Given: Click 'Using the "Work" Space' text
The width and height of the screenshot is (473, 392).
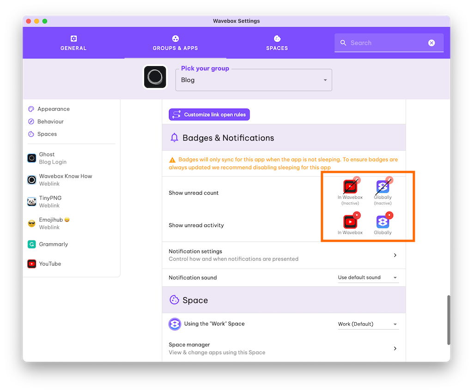Looking at the screenshot, I should pos(214,324).
